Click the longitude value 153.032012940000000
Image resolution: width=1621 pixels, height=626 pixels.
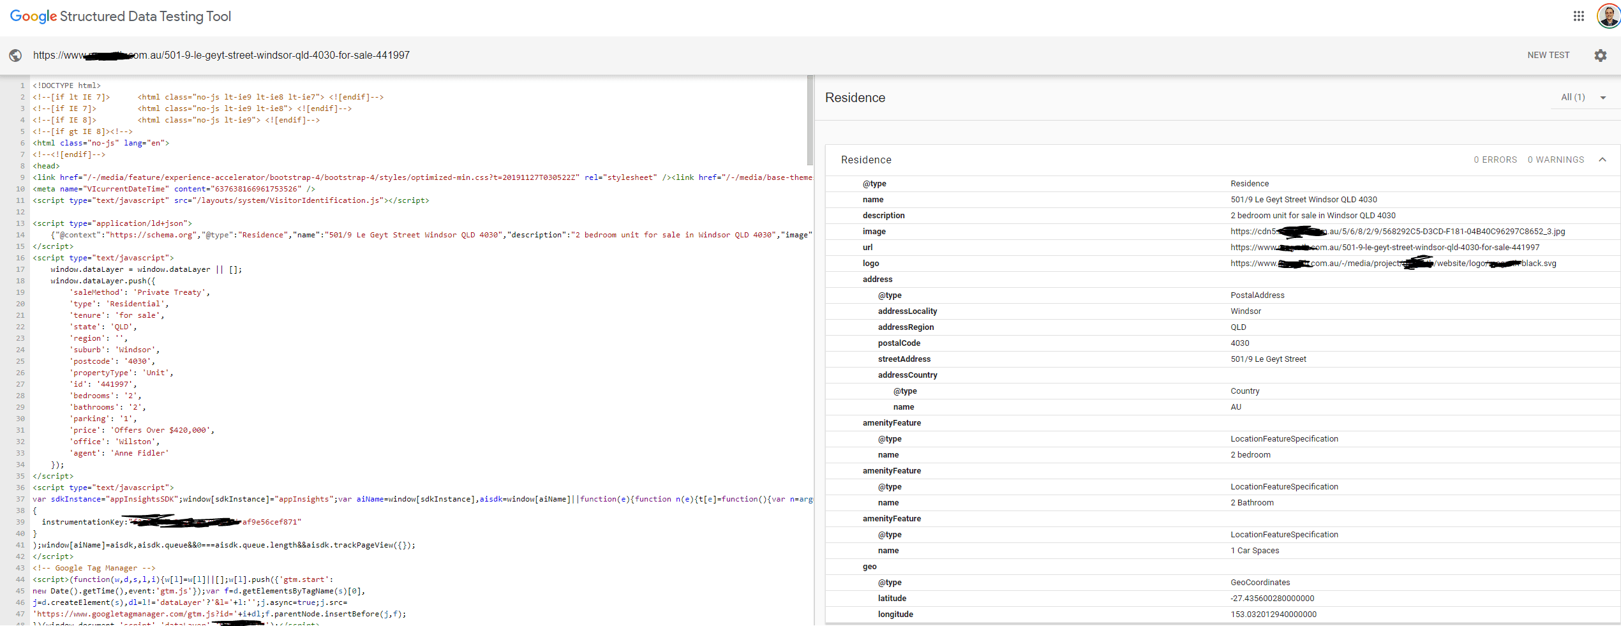1273,615
